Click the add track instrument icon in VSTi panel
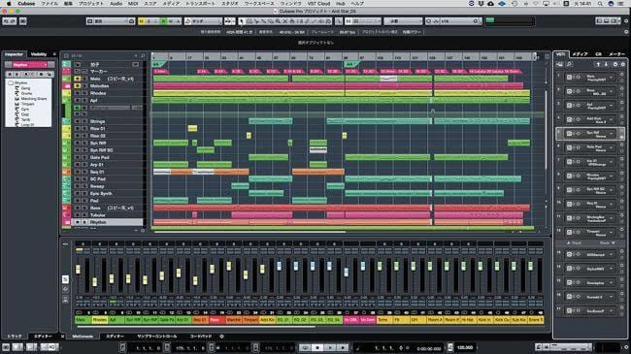Image resolution: width=631 pixels, height=354 pixels. (x=560, y=64)
